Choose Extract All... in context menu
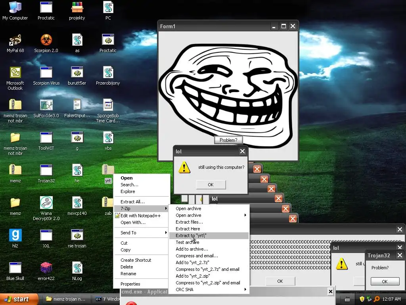Image resolution: width=406 pixels, height=305 pixels. pyautogui.click(x=142, y=201)
